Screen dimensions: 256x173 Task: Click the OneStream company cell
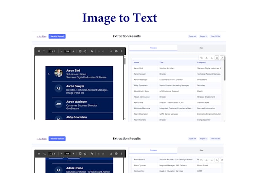(x=202, y=80)
